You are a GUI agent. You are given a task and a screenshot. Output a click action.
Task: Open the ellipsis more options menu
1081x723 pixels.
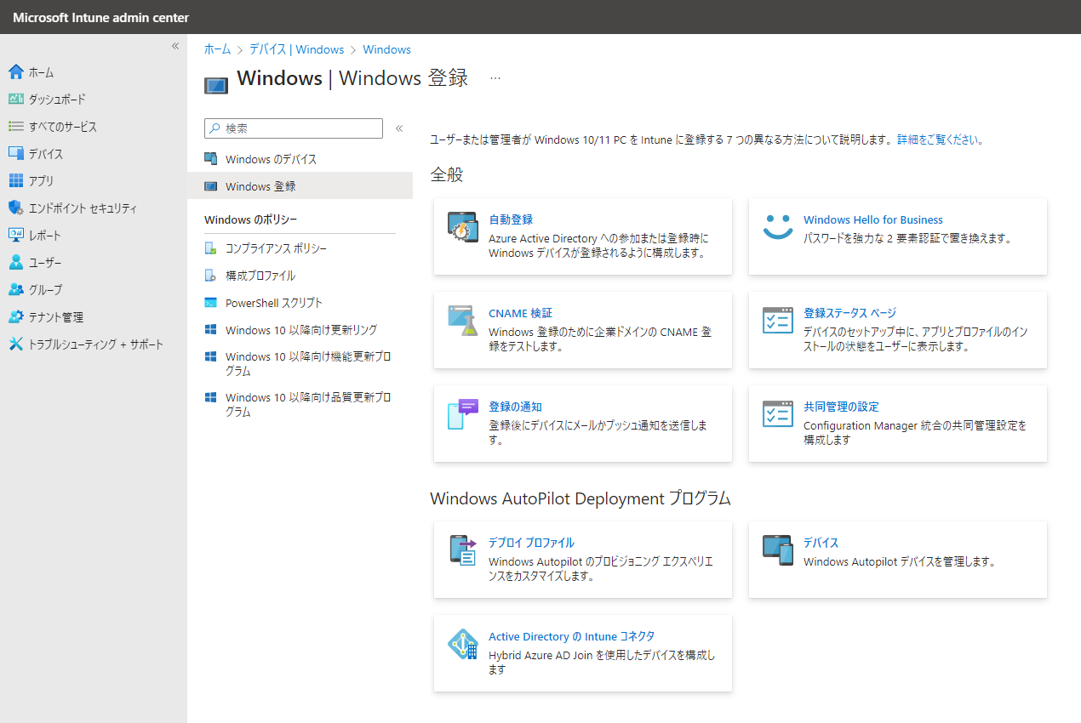click(x=495, y=78)
